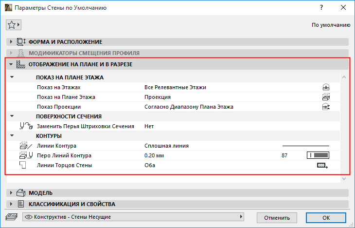Image resolution: width=355 pixels, height=228 pixels.
Task: Collapse Отображение на Плане и в Разрезе panel
Action: tap(11, 64)
